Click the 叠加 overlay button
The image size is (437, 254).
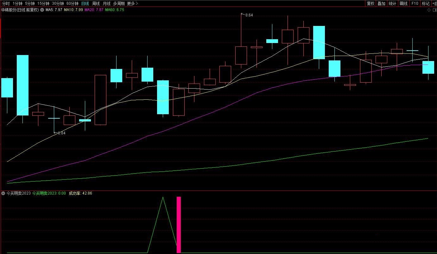pyautogui.click(x=381, y=3)
